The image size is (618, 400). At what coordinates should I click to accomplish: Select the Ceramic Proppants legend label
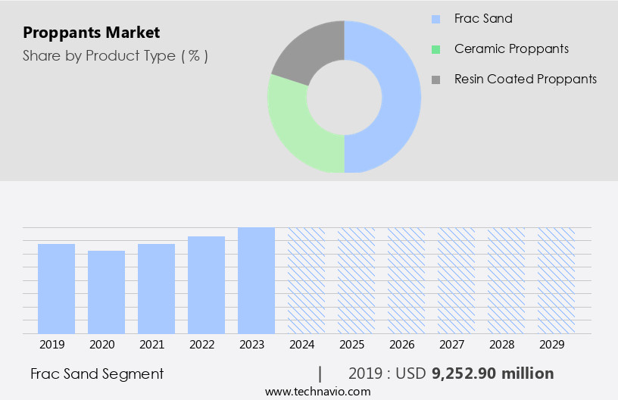[511, 49]
